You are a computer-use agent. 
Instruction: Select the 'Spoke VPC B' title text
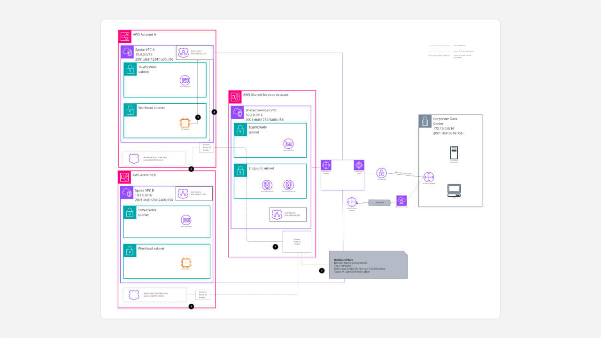[145, 190]
